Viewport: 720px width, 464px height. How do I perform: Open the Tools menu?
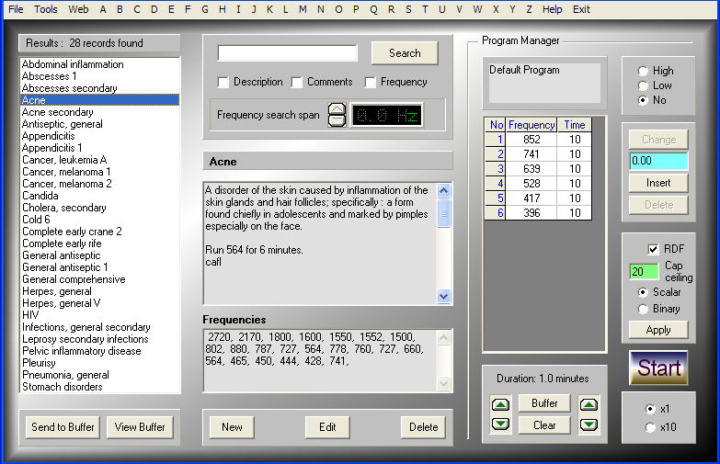click(x=46, y=9)
